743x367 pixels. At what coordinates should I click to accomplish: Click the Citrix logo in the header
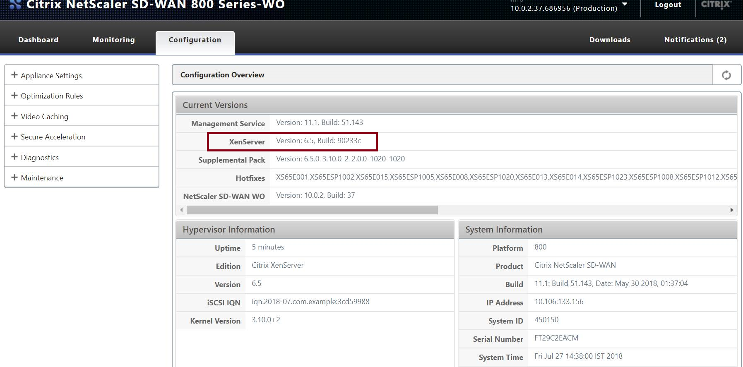point(716,5)
